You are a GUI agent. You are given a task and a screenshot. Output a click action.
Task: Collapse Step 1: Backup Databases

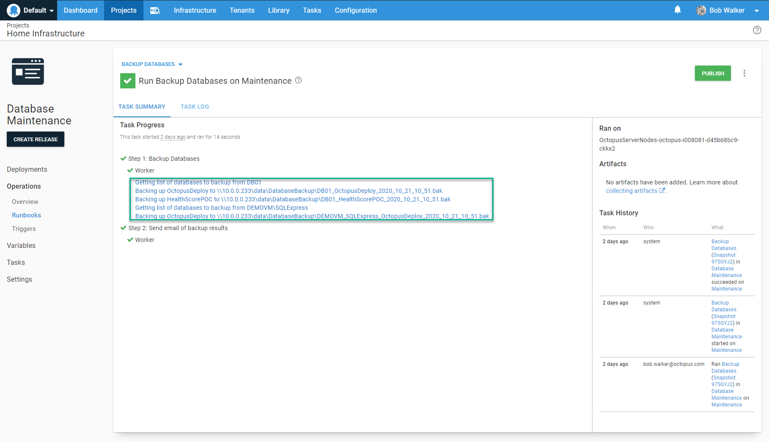tap(163, 159)
